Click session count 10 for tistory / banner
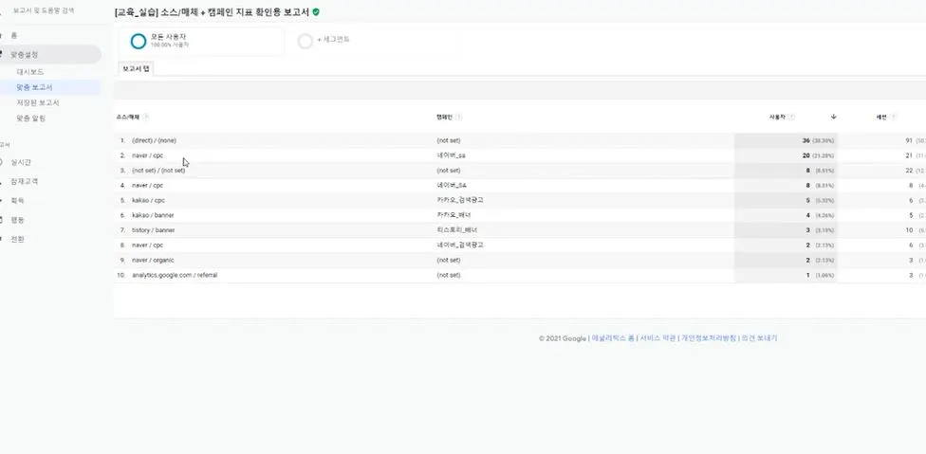The height and width of the screenshot is (454, 926). (x=909, y=230)
